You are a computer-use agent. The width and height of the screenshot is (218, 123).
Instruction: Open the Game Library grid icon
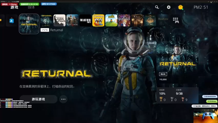[176, 20]
